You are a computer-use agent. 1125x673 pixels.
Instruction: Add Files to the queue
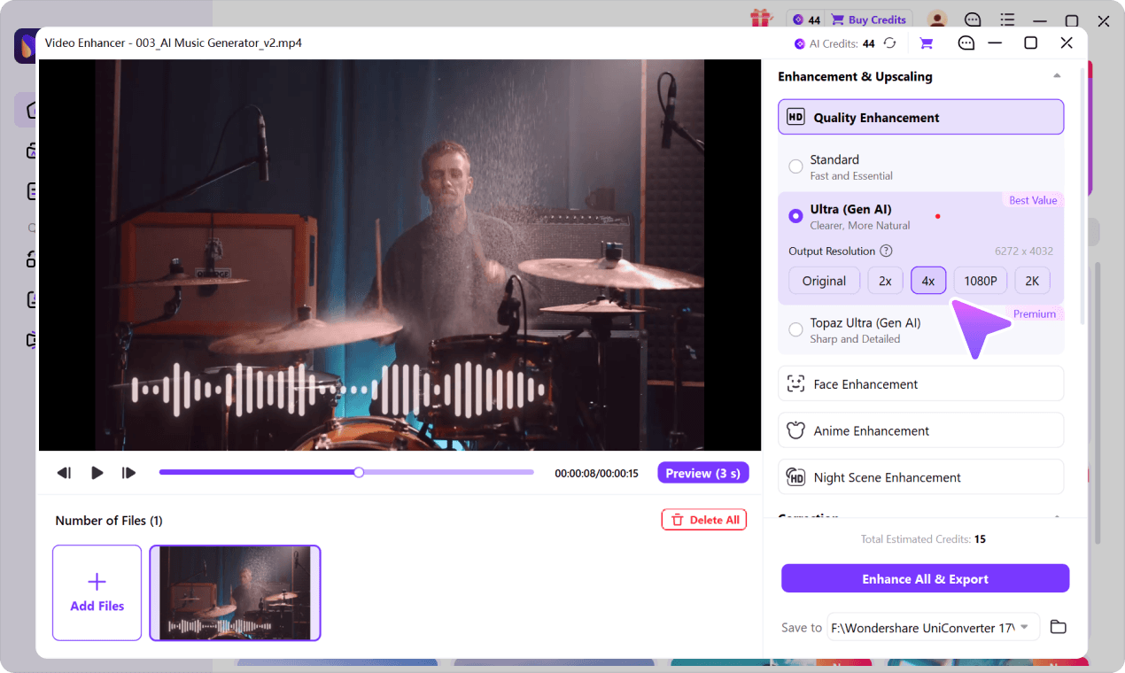pos(97,592)
